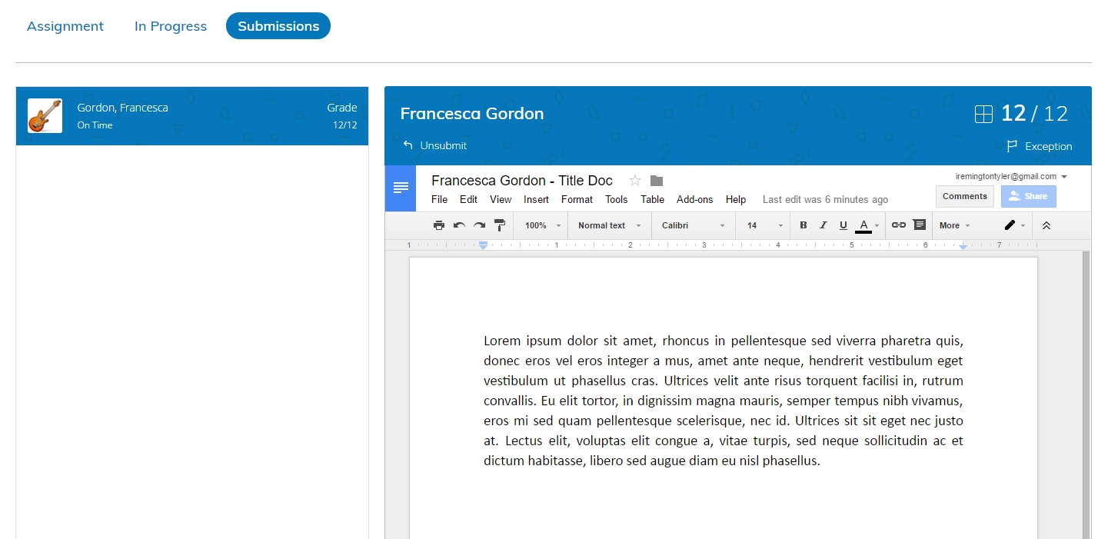Open the text color picker
Image resolution: width=1098 pixels, height=539 pixels.
864,225
